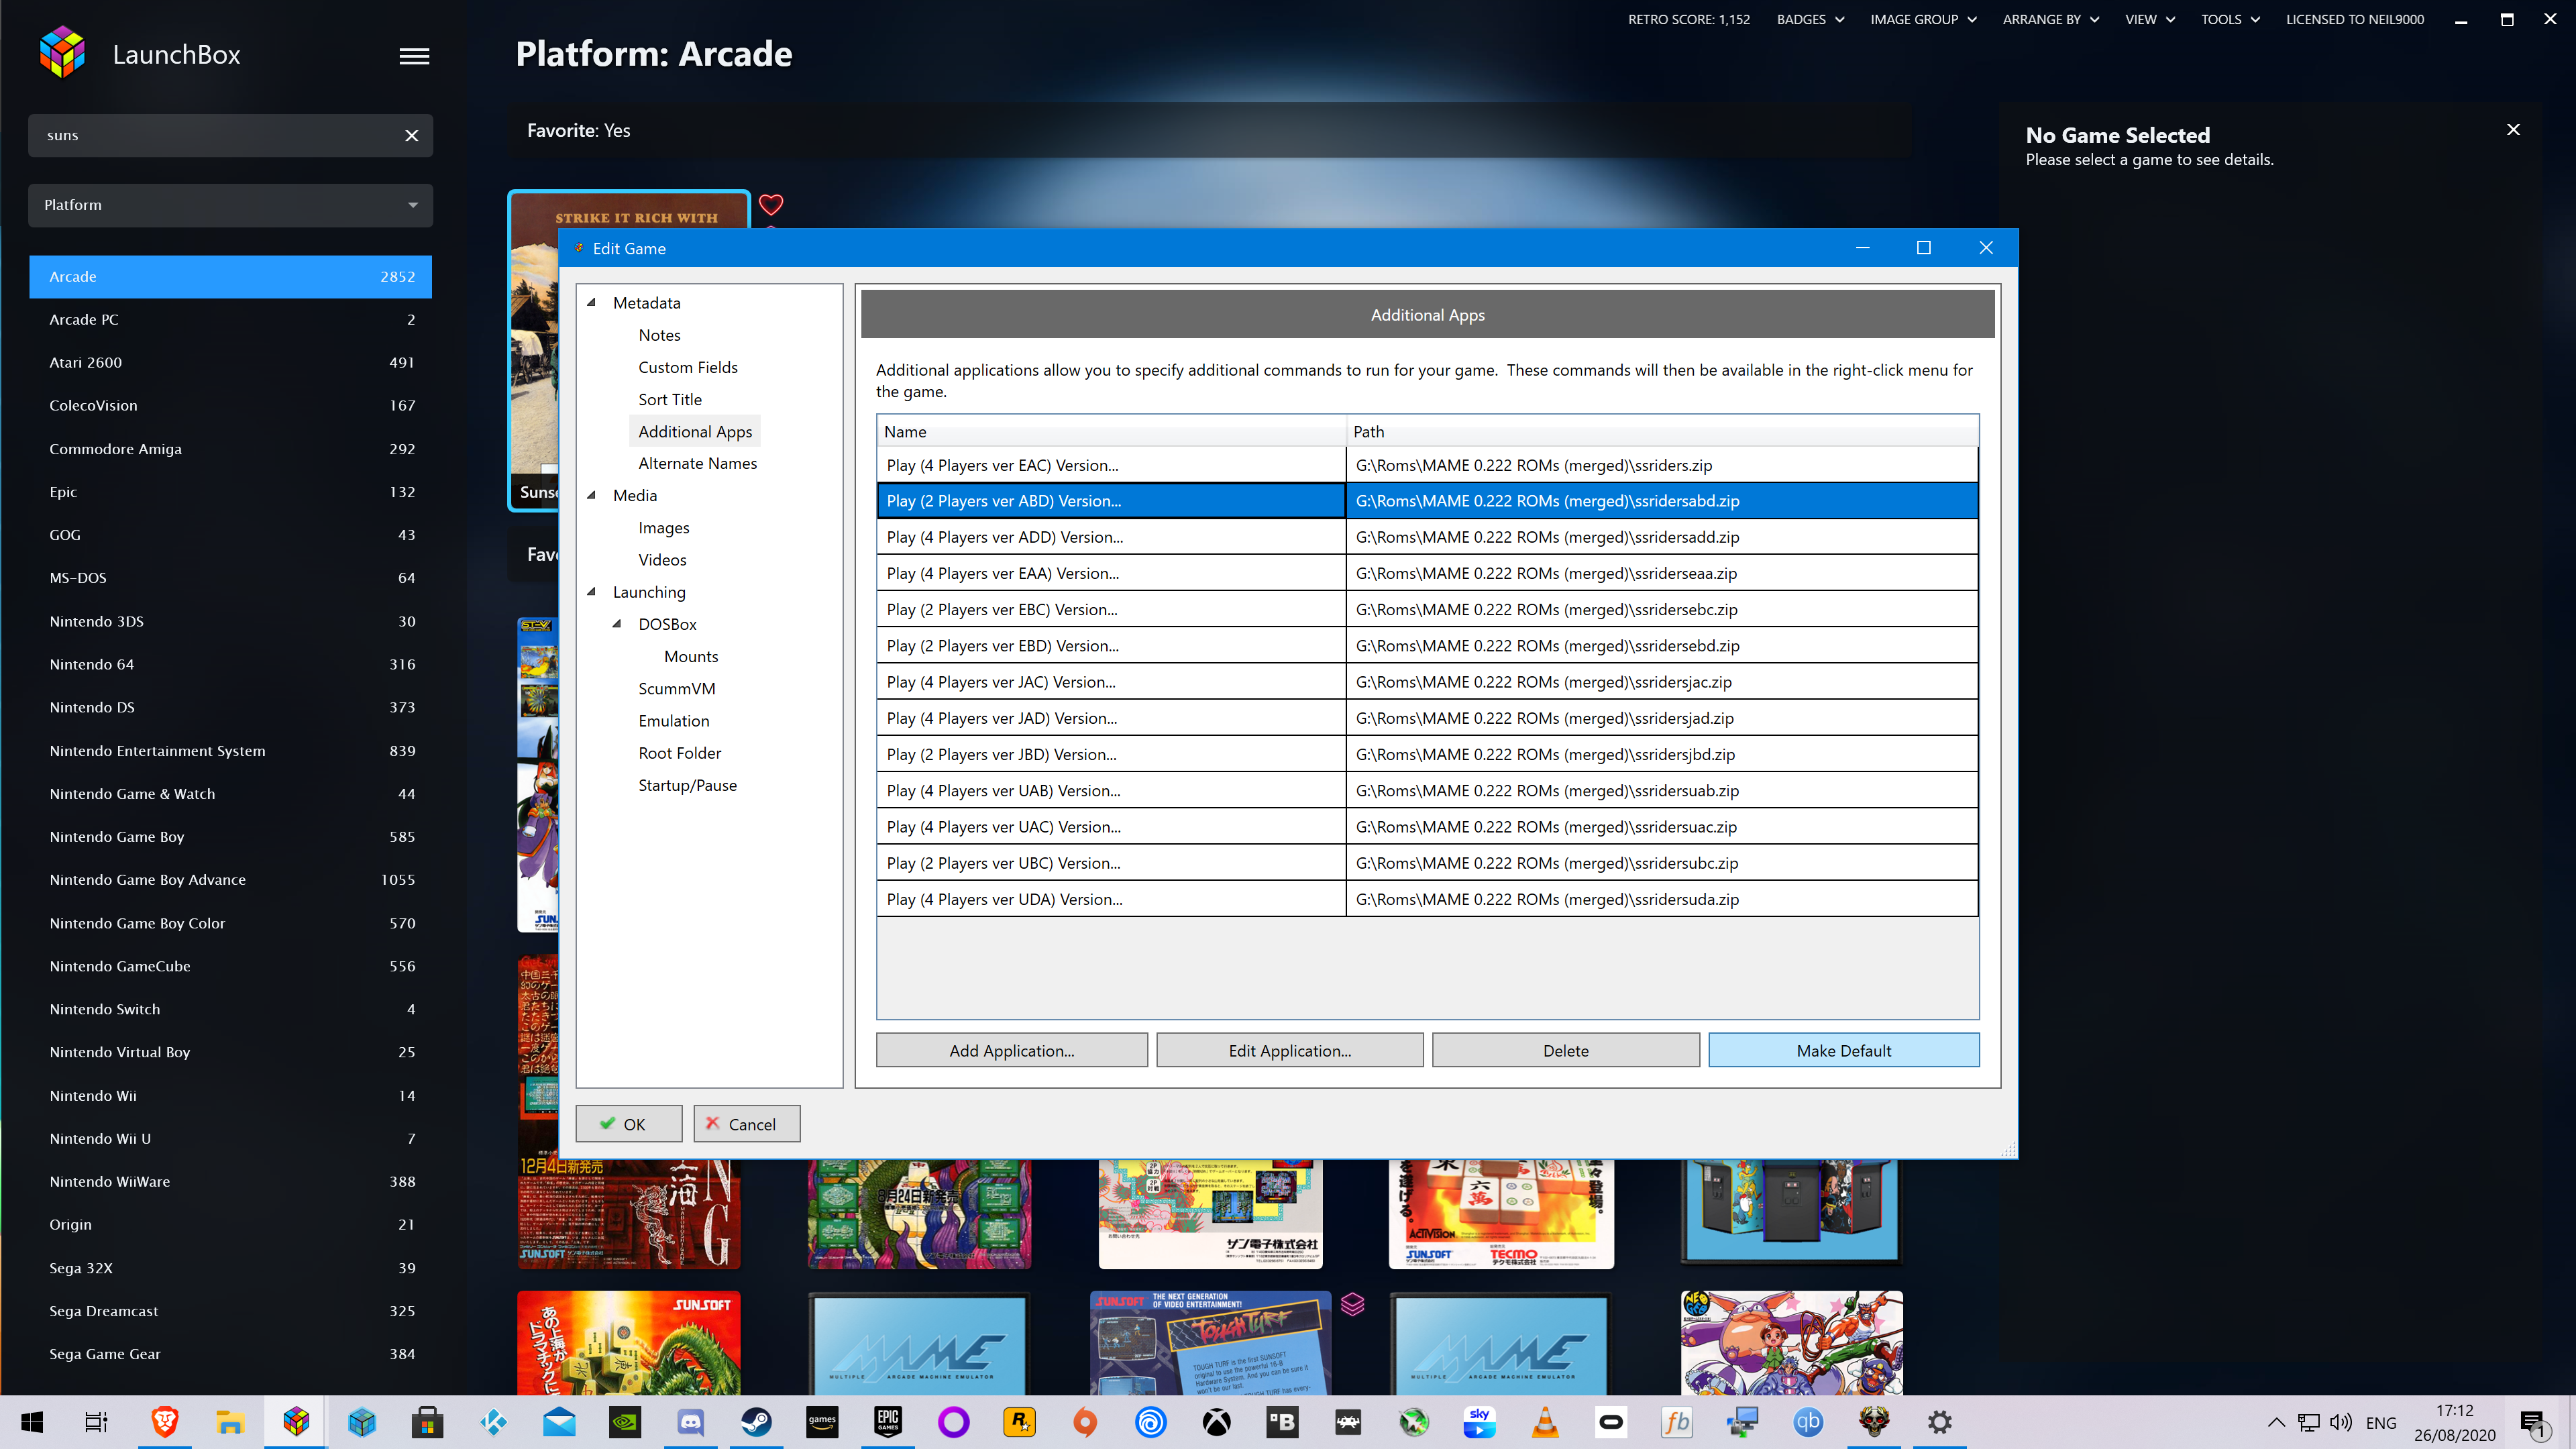
Task: Select Nintendo 64 platform in sidebar
Action: click(230, 664)
